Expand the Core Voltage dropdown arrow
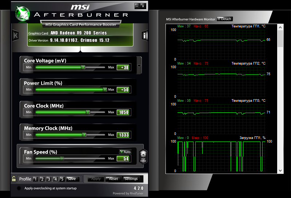This screenshot has height=198, width=291. pyautogui.click(x=139, y=66)
